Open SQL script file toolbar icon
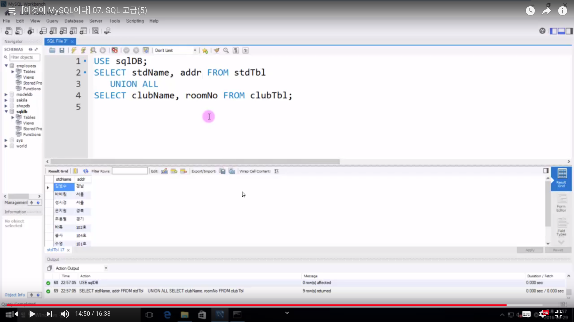The width and height of the screenshot is (574, 322). 19,31
